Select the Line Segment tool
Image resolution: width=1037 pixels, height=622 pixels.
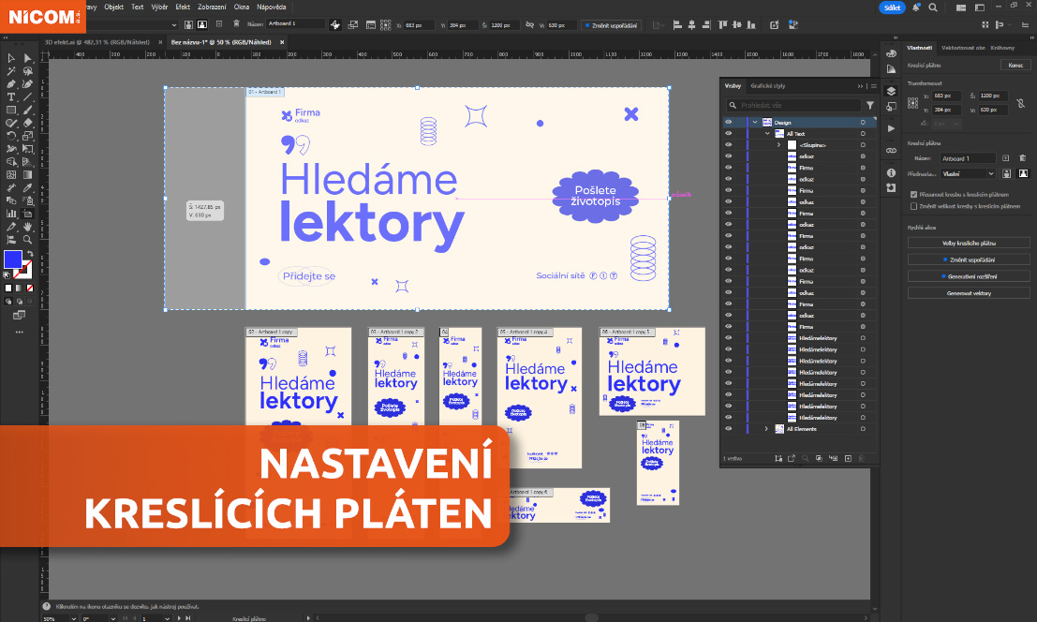tap(28, 97)
